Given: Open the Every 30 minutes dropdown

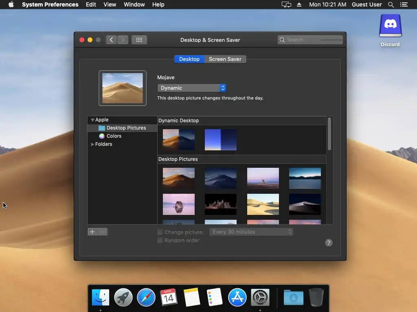Looking at the screenshot, I should pos(251,232).
